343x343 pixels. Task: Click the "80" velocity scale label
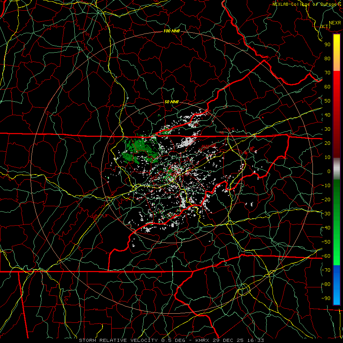327,59
